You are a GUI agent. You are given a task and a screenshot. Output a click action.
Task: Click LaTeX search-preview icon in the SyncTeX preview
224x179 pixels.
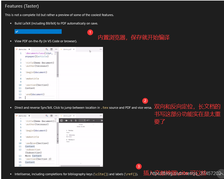[47, 116]
